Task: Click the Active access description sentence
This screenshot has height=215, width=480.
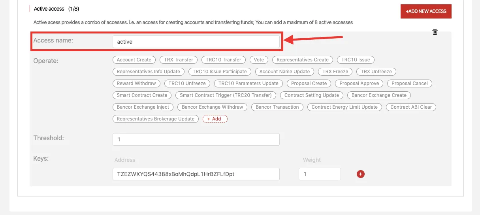Action: 193,22
